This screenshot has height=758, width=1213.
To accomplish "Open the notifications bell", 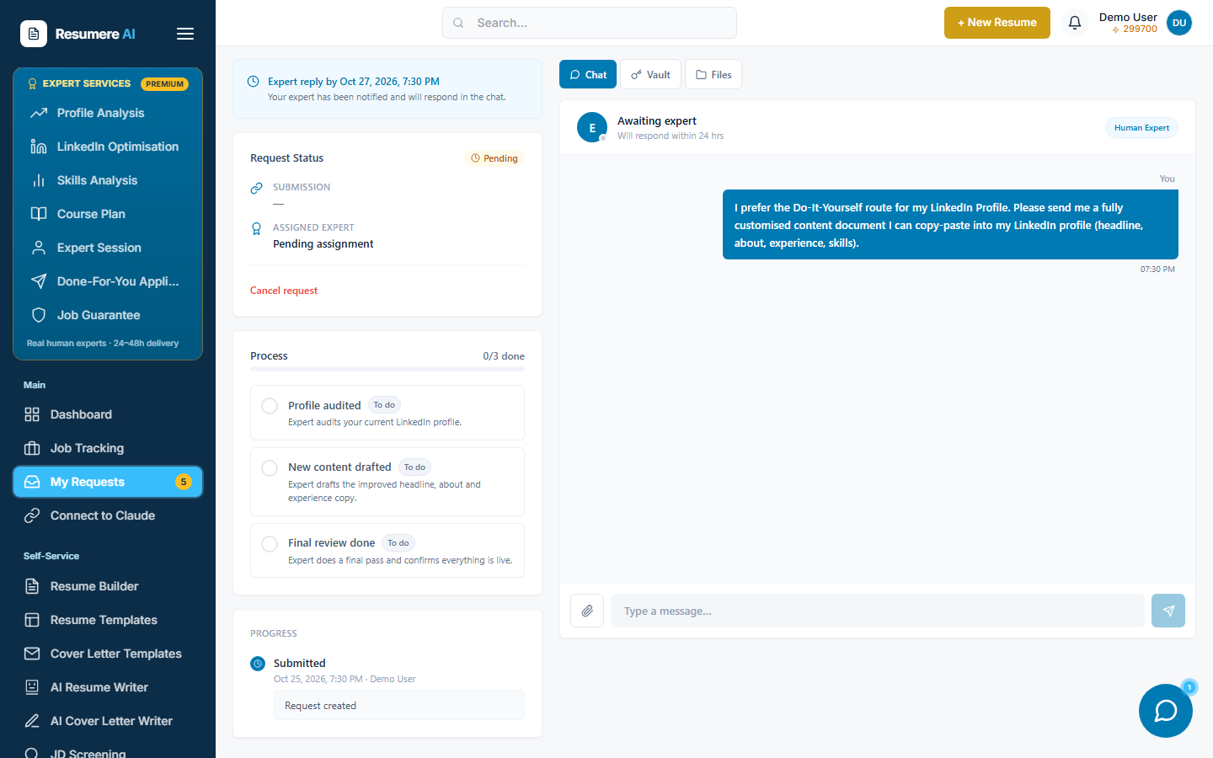I will point(1075,23).
